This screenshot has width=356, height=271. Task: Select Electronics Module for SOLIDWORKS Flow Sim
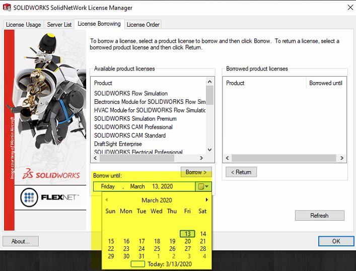pyautogui.click(x=150, y=102)
